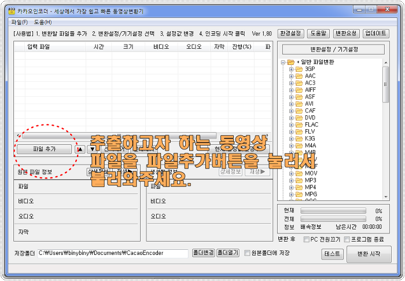Select the MP4 tree item label
Viewport: 405px width, 281px height.
[311, 187]
